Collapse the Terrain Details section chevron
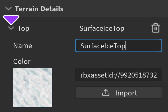Image resolution: width=168 pixels, height=112 pixels. tap(9, 9)
